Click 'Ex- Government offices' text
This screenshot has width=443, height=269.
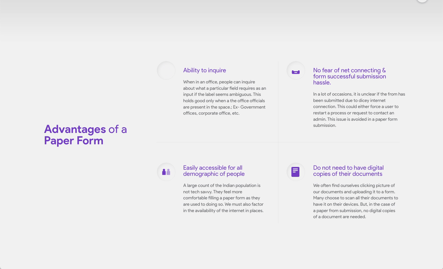(x=224, y=110)
